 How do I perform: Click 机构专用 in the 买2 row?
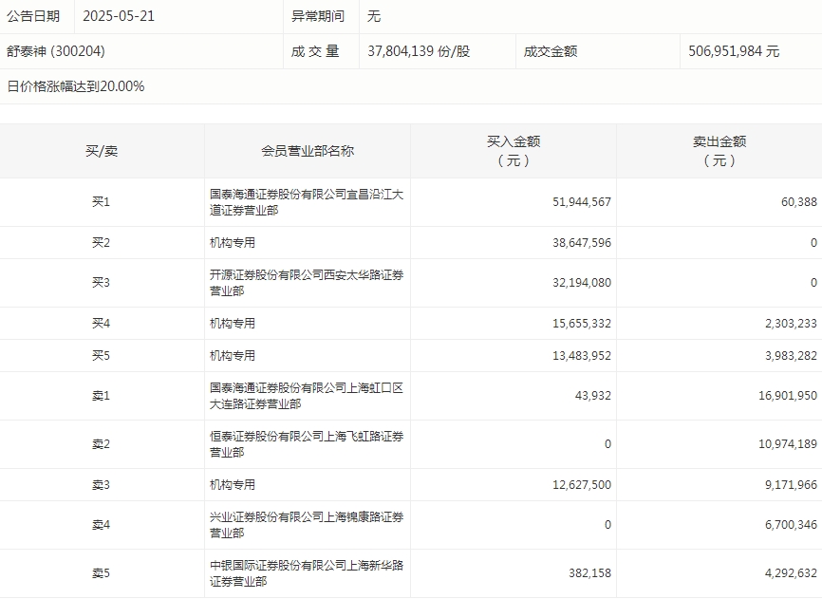tap(233, 243)
